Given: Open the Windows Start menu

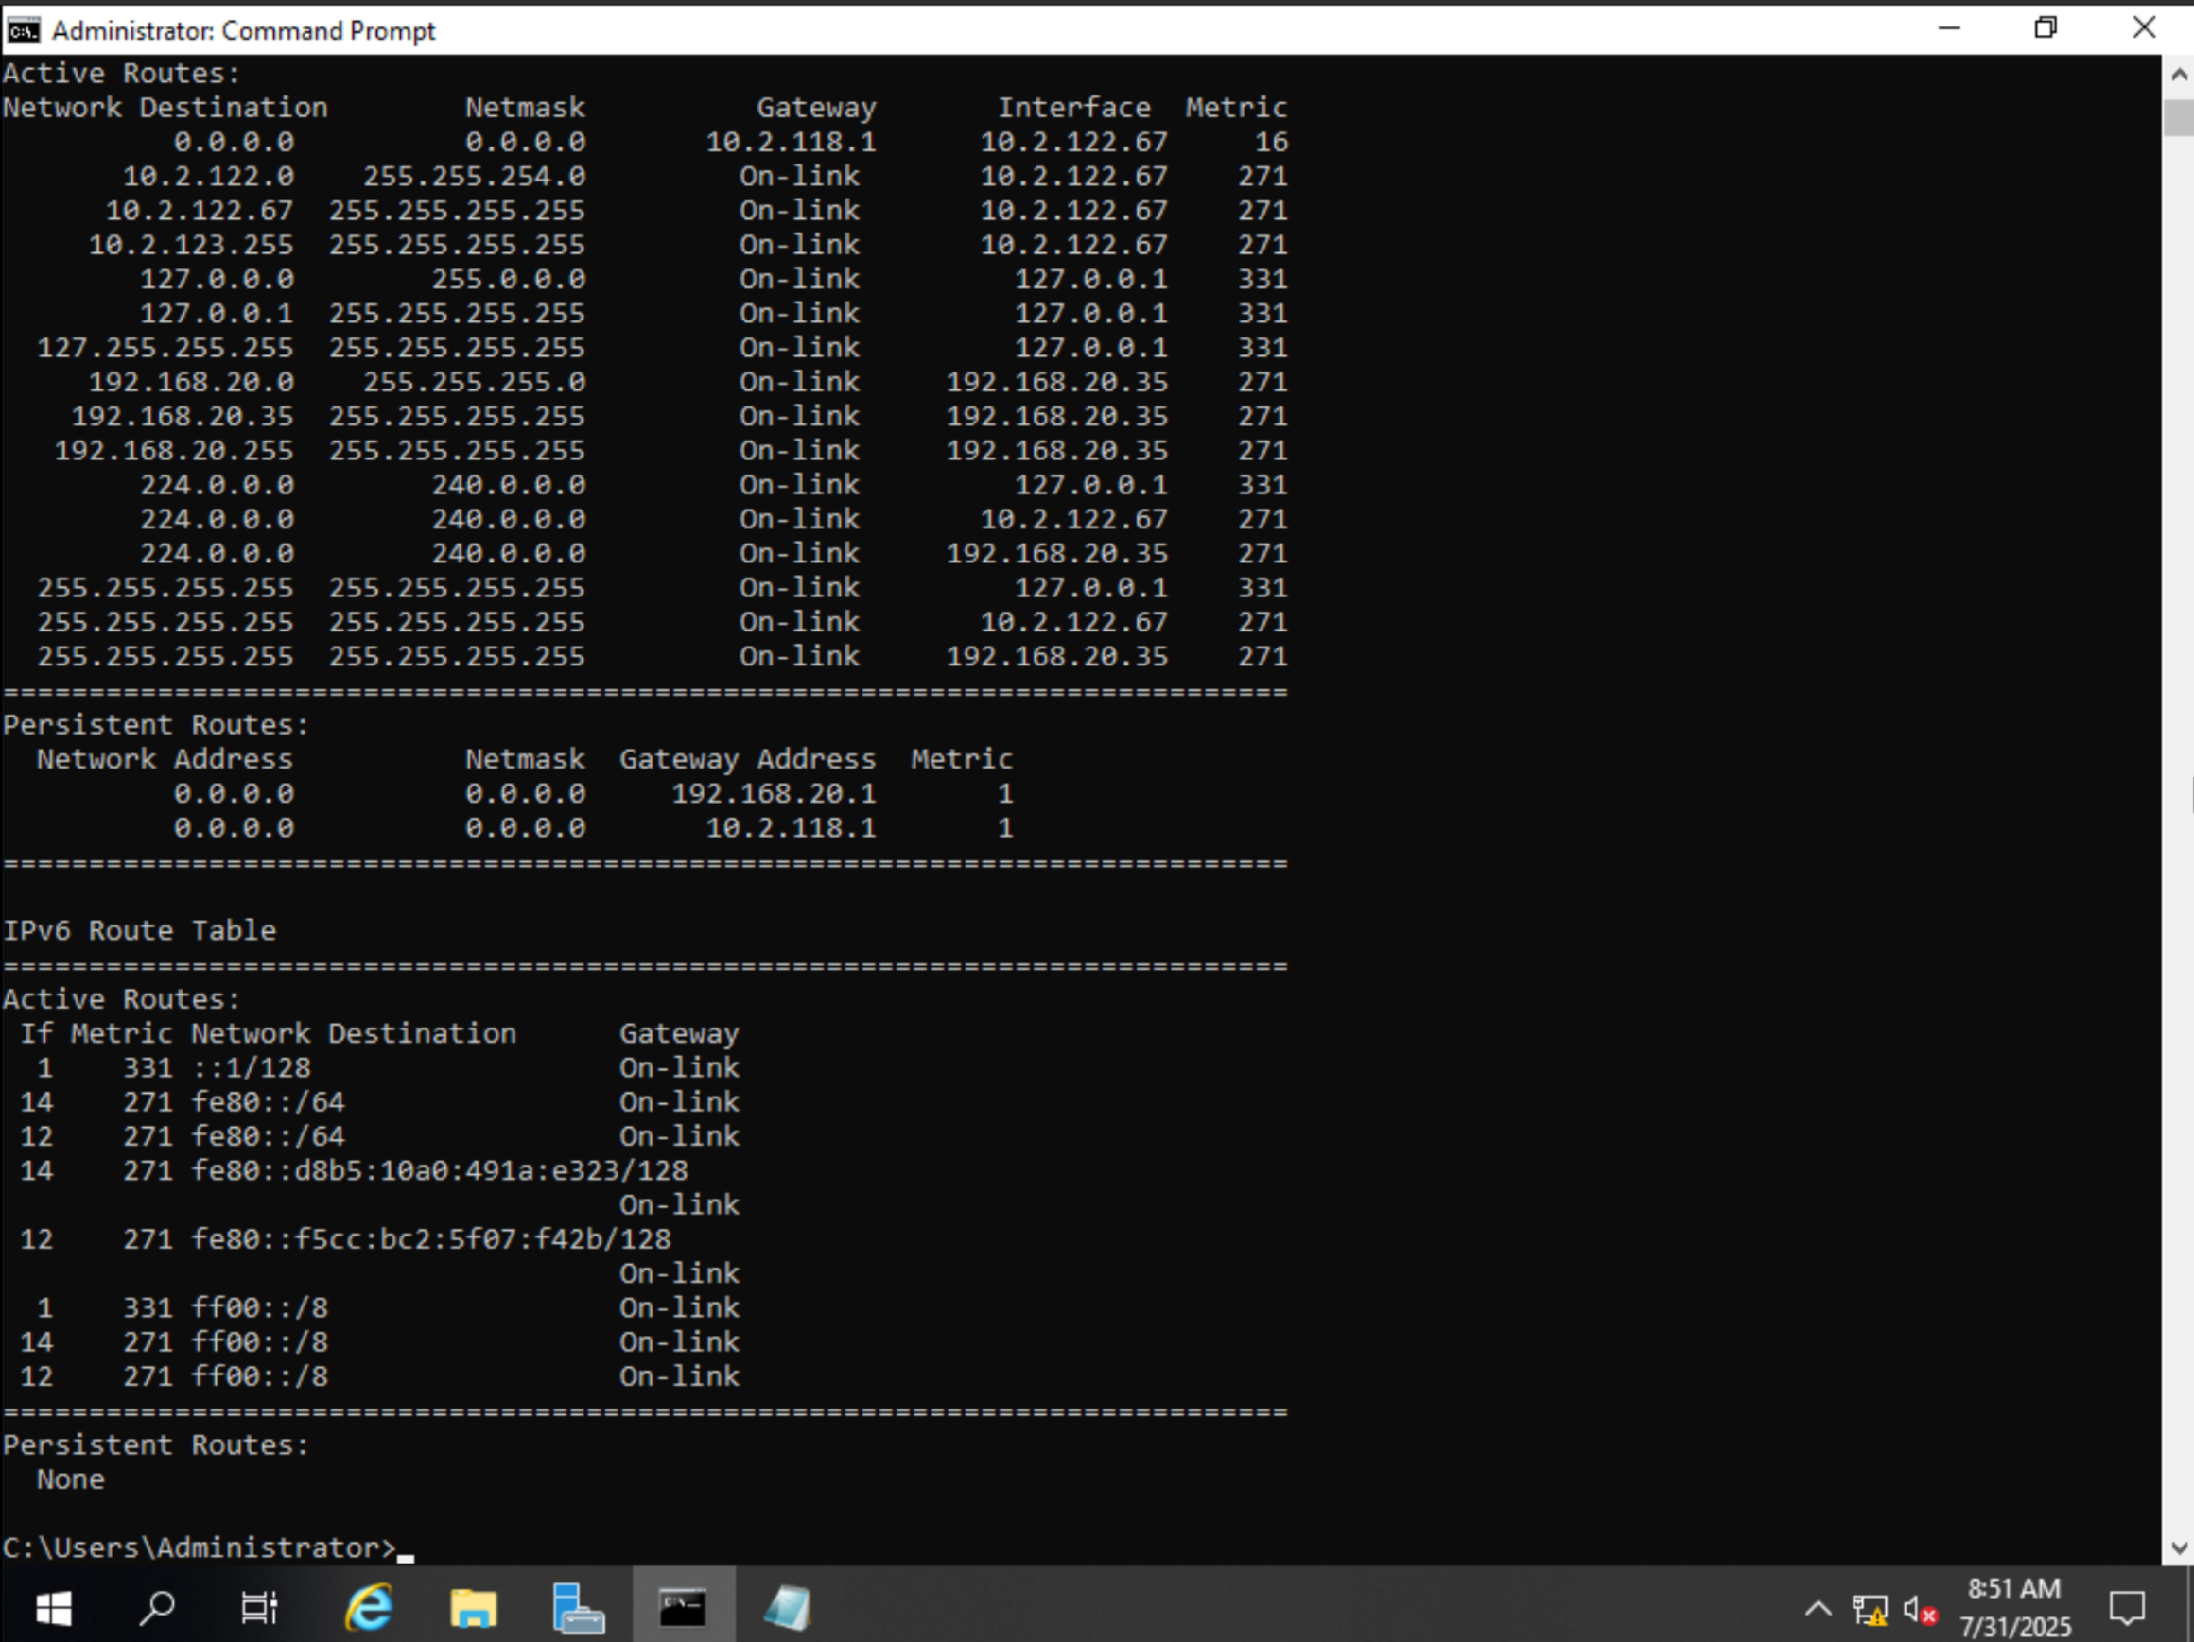Looking at the screenshot, I should tap(54, 1608).
